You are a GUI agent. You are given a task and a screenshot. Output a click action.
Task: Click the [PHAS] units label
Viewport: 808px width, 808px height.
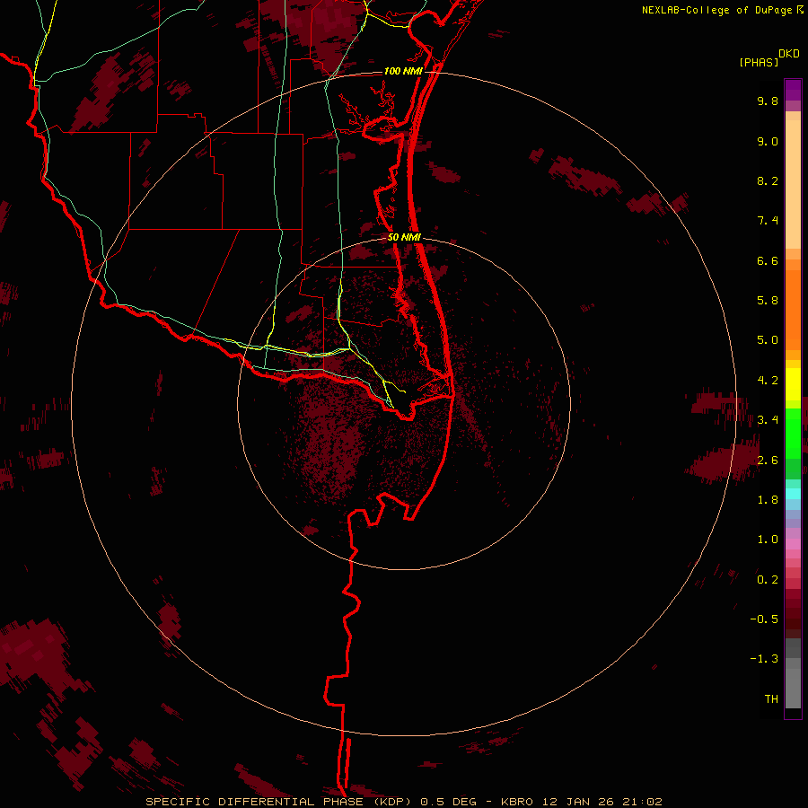[x=759, y=62]
